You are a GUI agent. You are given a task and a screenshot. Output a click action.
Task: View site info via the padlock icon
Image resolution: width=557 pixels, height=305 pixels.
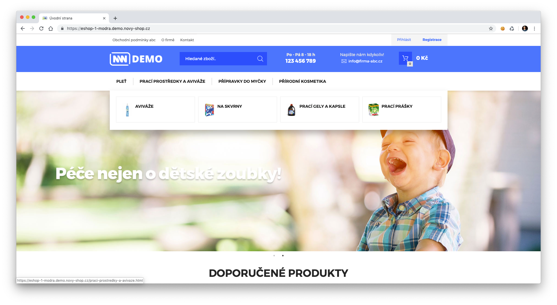pyautogui.click(x=62, y=28)
